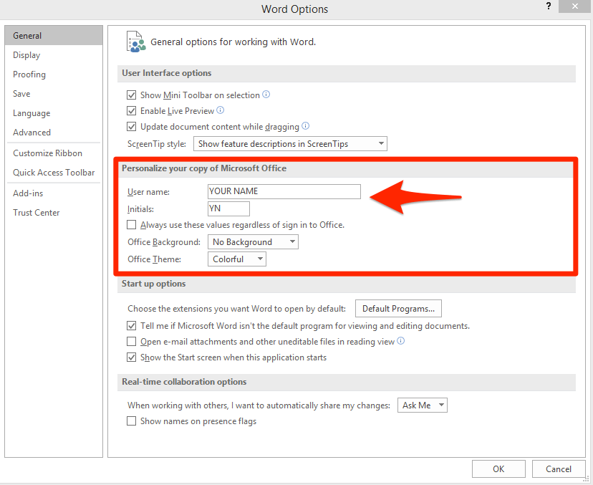Select the General category
Screen dimensions: 593x485
54,36
